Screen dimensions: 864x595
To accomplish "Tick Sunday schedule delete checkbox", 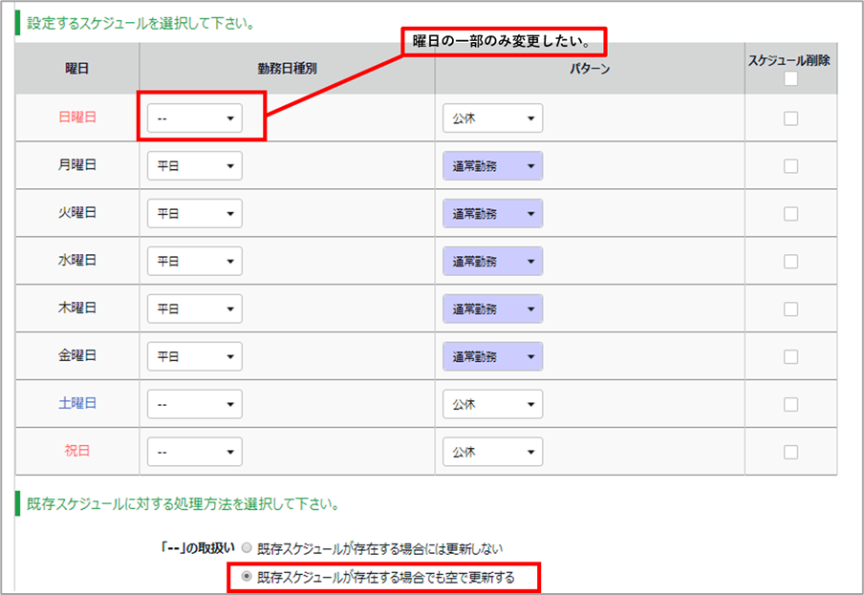I will tap(790, 118).
